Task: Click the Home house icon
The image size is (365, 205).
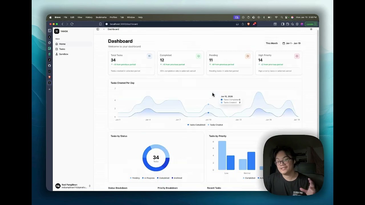Action: click(x=57, y=44)
